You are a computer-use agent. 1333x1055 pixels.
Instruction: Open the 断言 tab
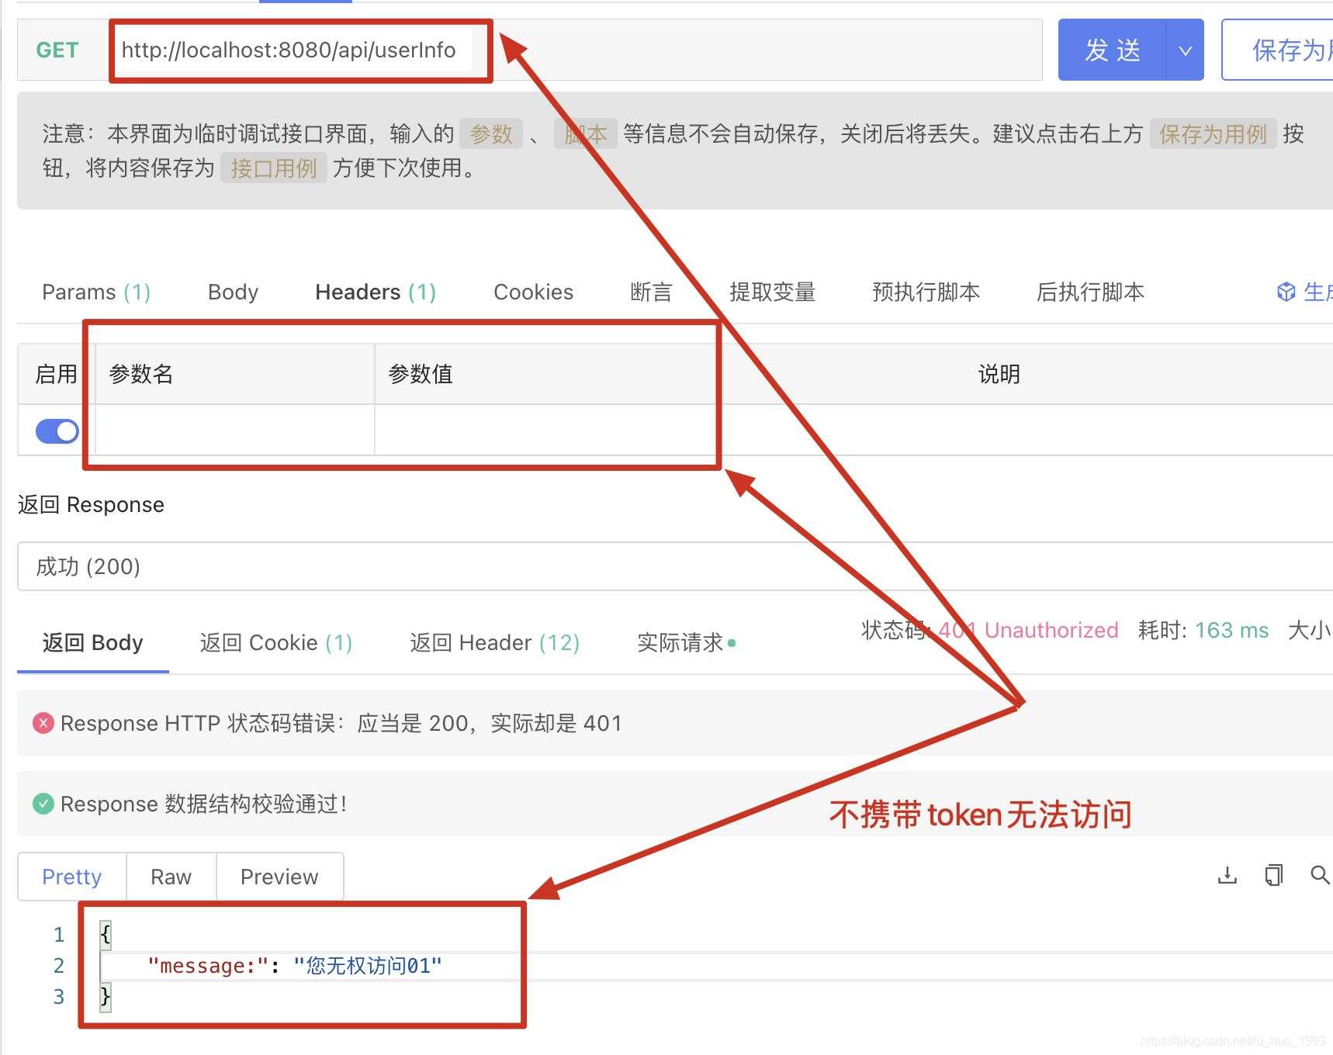[x=651, y=292]
